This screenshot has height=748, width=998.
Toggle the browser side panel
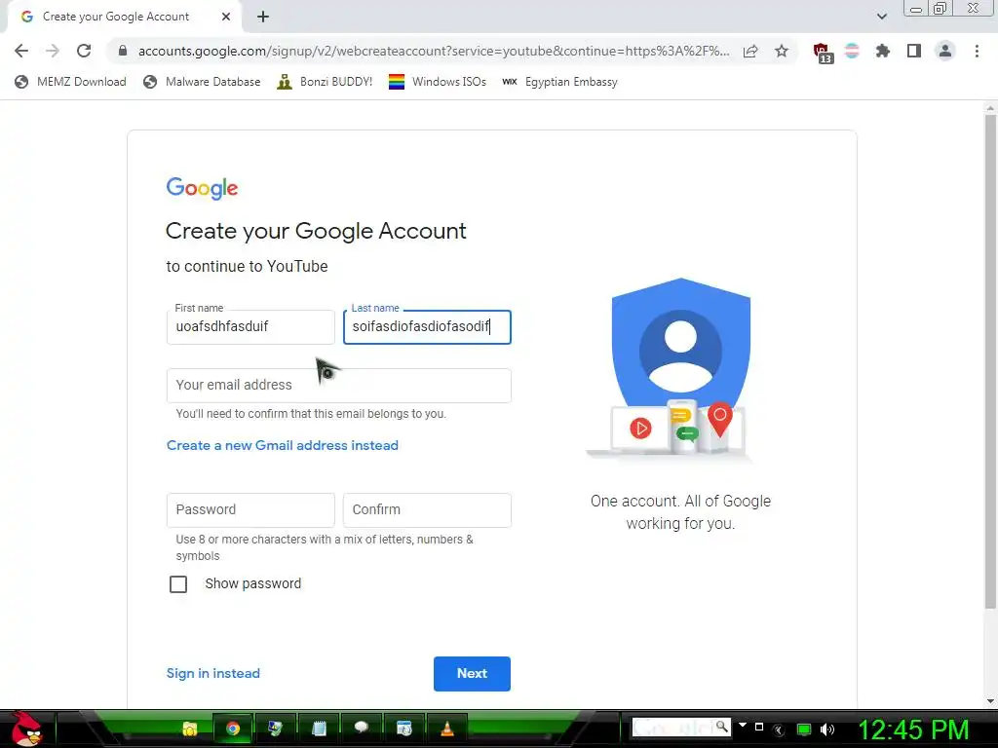[x=914, y=51]
